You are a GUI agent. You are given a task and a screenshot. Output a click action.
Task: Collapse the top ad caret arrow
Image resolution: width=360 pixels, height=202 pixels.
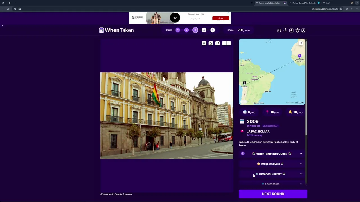click(2, 26)
